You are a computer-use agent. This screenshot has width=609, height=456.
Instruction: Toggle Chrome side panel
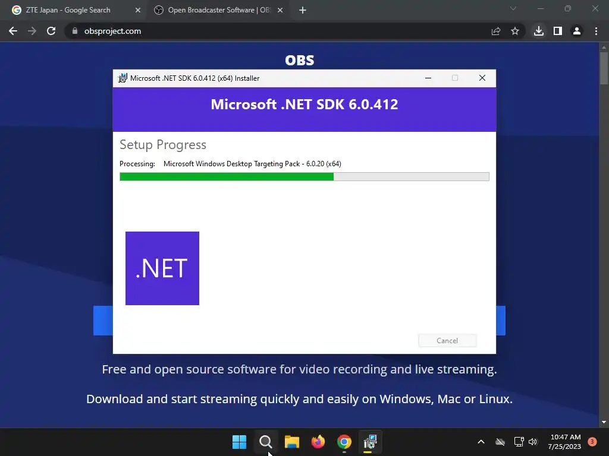pyautogui.click(x=558, y=31)
